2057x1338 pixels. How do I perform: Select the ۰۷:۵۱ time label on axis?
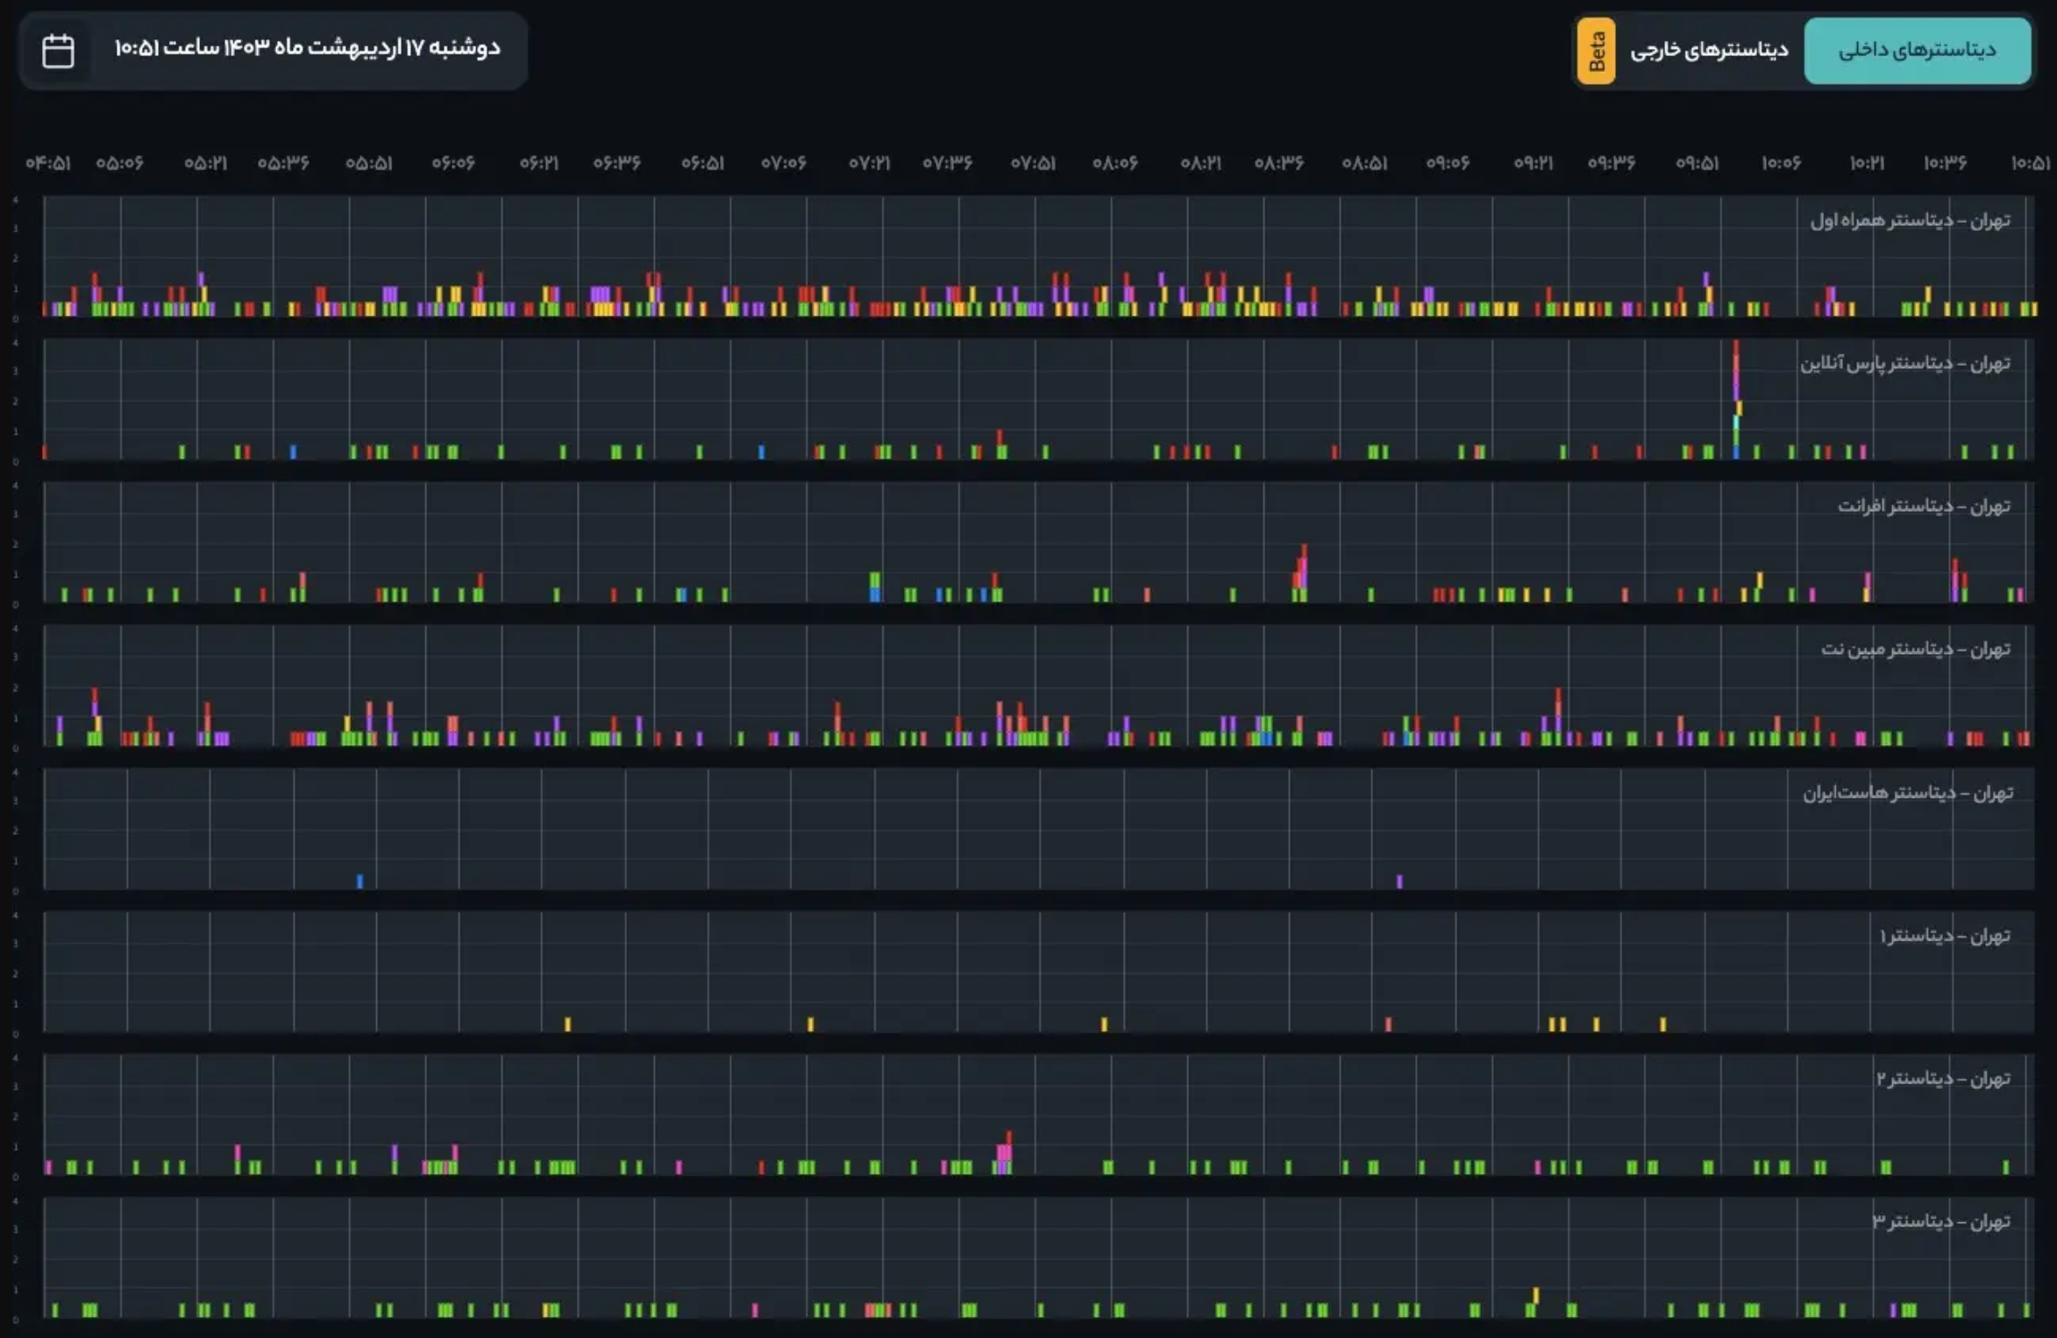(1033, 163)
